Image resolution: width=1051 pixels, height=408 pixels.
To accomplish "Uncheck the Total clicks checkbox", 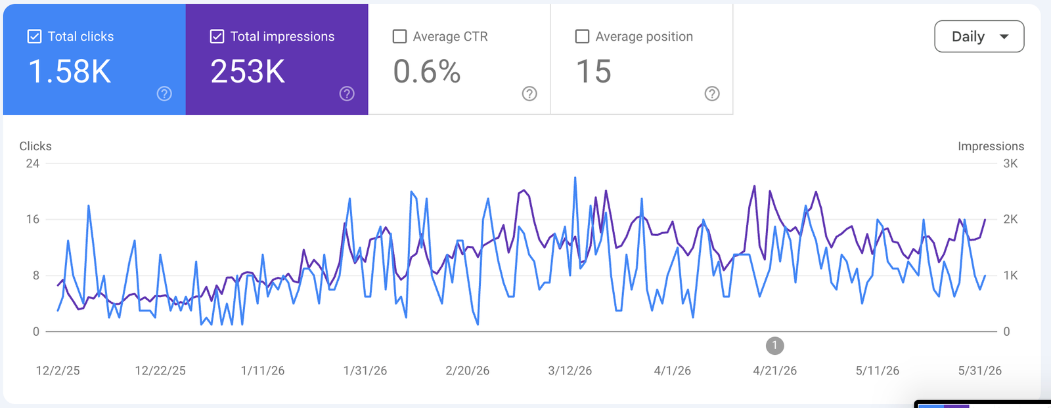I will point(34,36).
